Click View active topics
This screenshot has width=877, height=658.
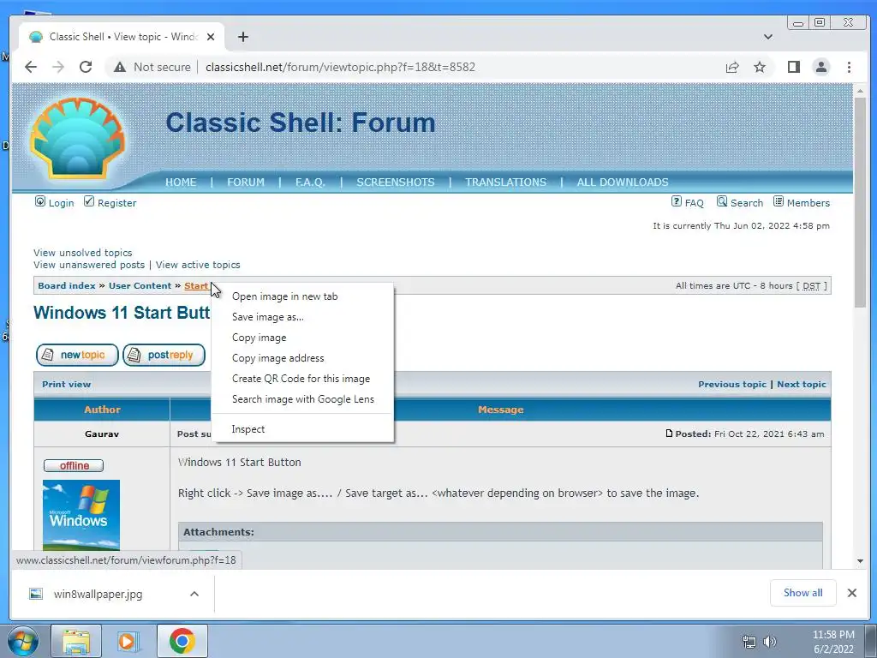198,266
